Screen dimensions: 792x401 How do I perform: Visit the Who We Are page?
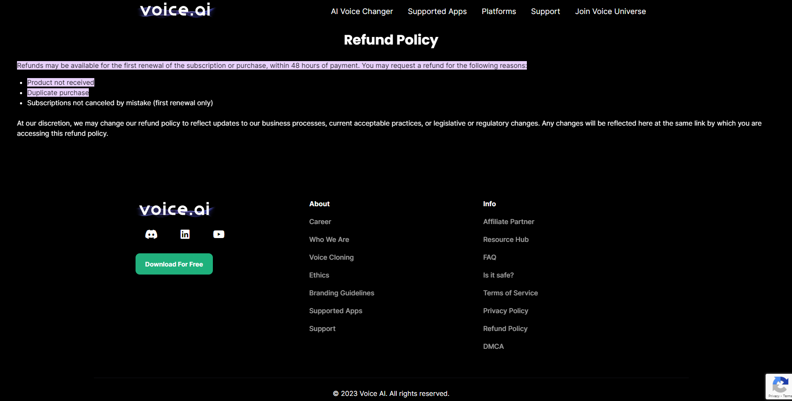(x=329, y=239)
